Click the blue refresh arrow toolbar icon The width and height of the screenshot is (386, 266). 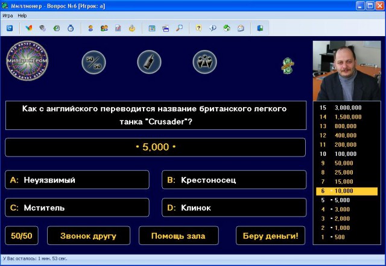click(x=10, y=28)
